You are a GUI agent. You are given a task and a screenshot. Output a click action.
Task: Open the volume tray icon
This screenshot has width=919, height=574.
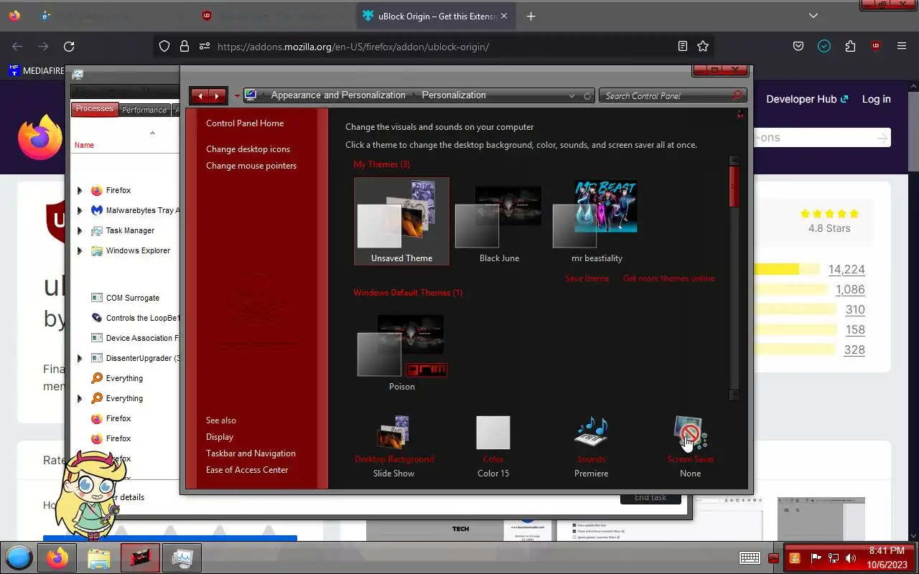tap(851, 558)
